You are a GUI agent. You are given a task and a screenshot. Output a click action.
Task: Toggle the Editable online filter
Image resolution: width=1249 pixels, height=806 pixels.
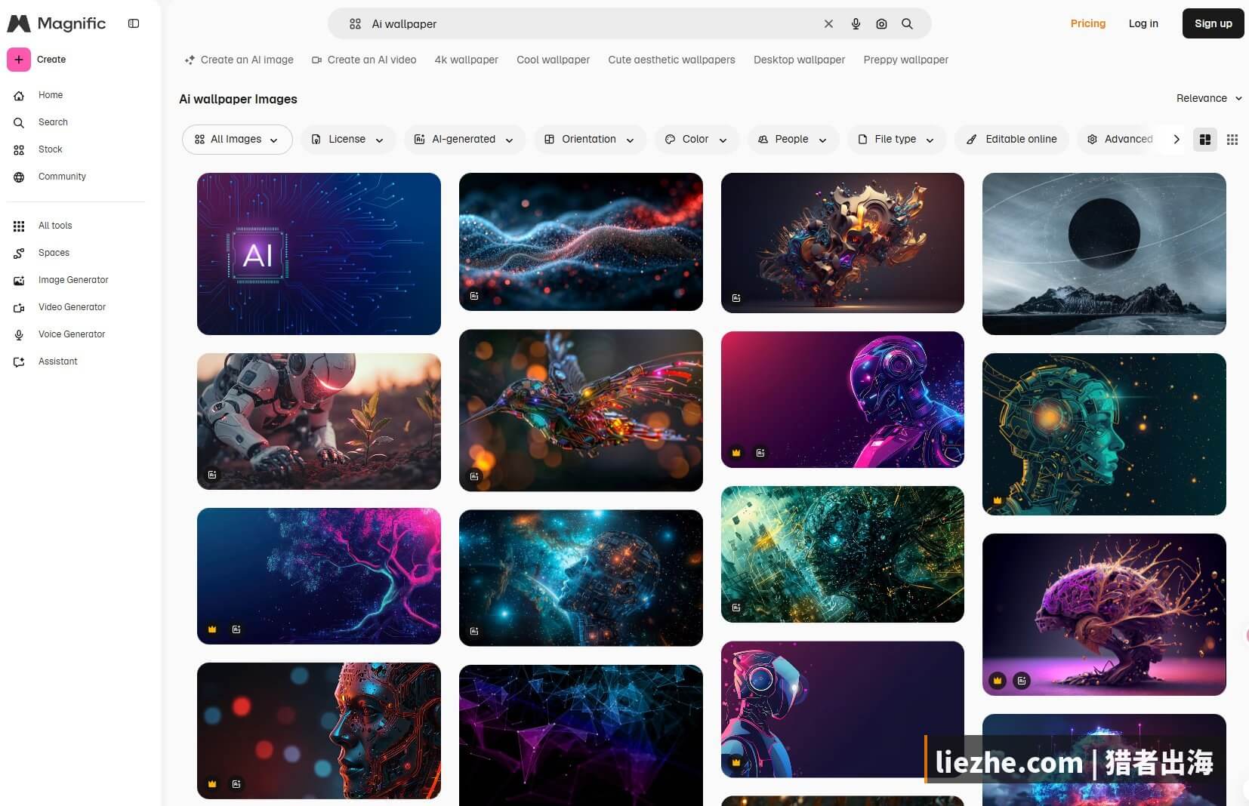pyautogui.click(x=1012, y=140)
